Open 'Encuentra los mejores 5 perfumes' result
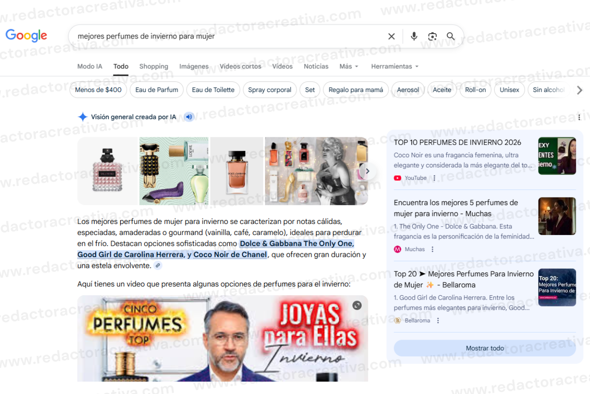The height and width of the screenshot is (394, 590). pyautogui.click(x=456, y=208)
